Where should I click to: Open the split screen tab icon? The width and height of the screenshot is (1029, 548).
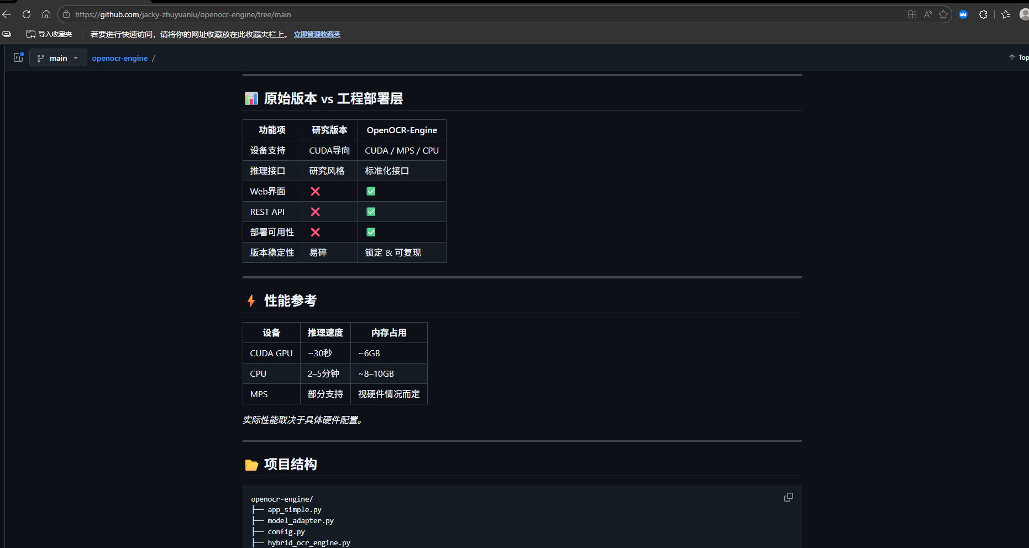tap(912, 14)
